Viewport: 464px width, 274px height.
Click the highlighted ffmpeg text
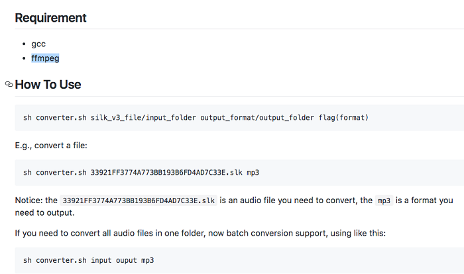(x=45, y=58)
